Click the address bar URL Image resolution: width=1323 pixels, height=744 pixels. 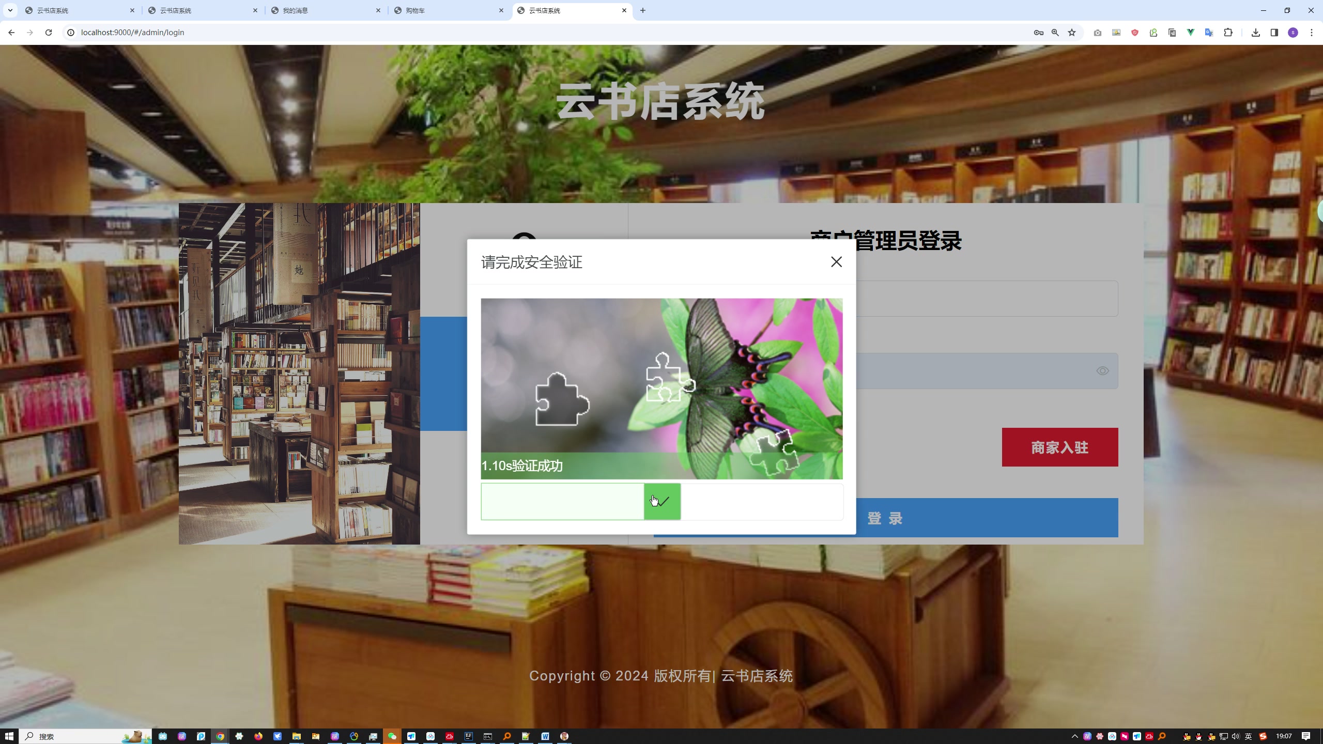[132, 33]
